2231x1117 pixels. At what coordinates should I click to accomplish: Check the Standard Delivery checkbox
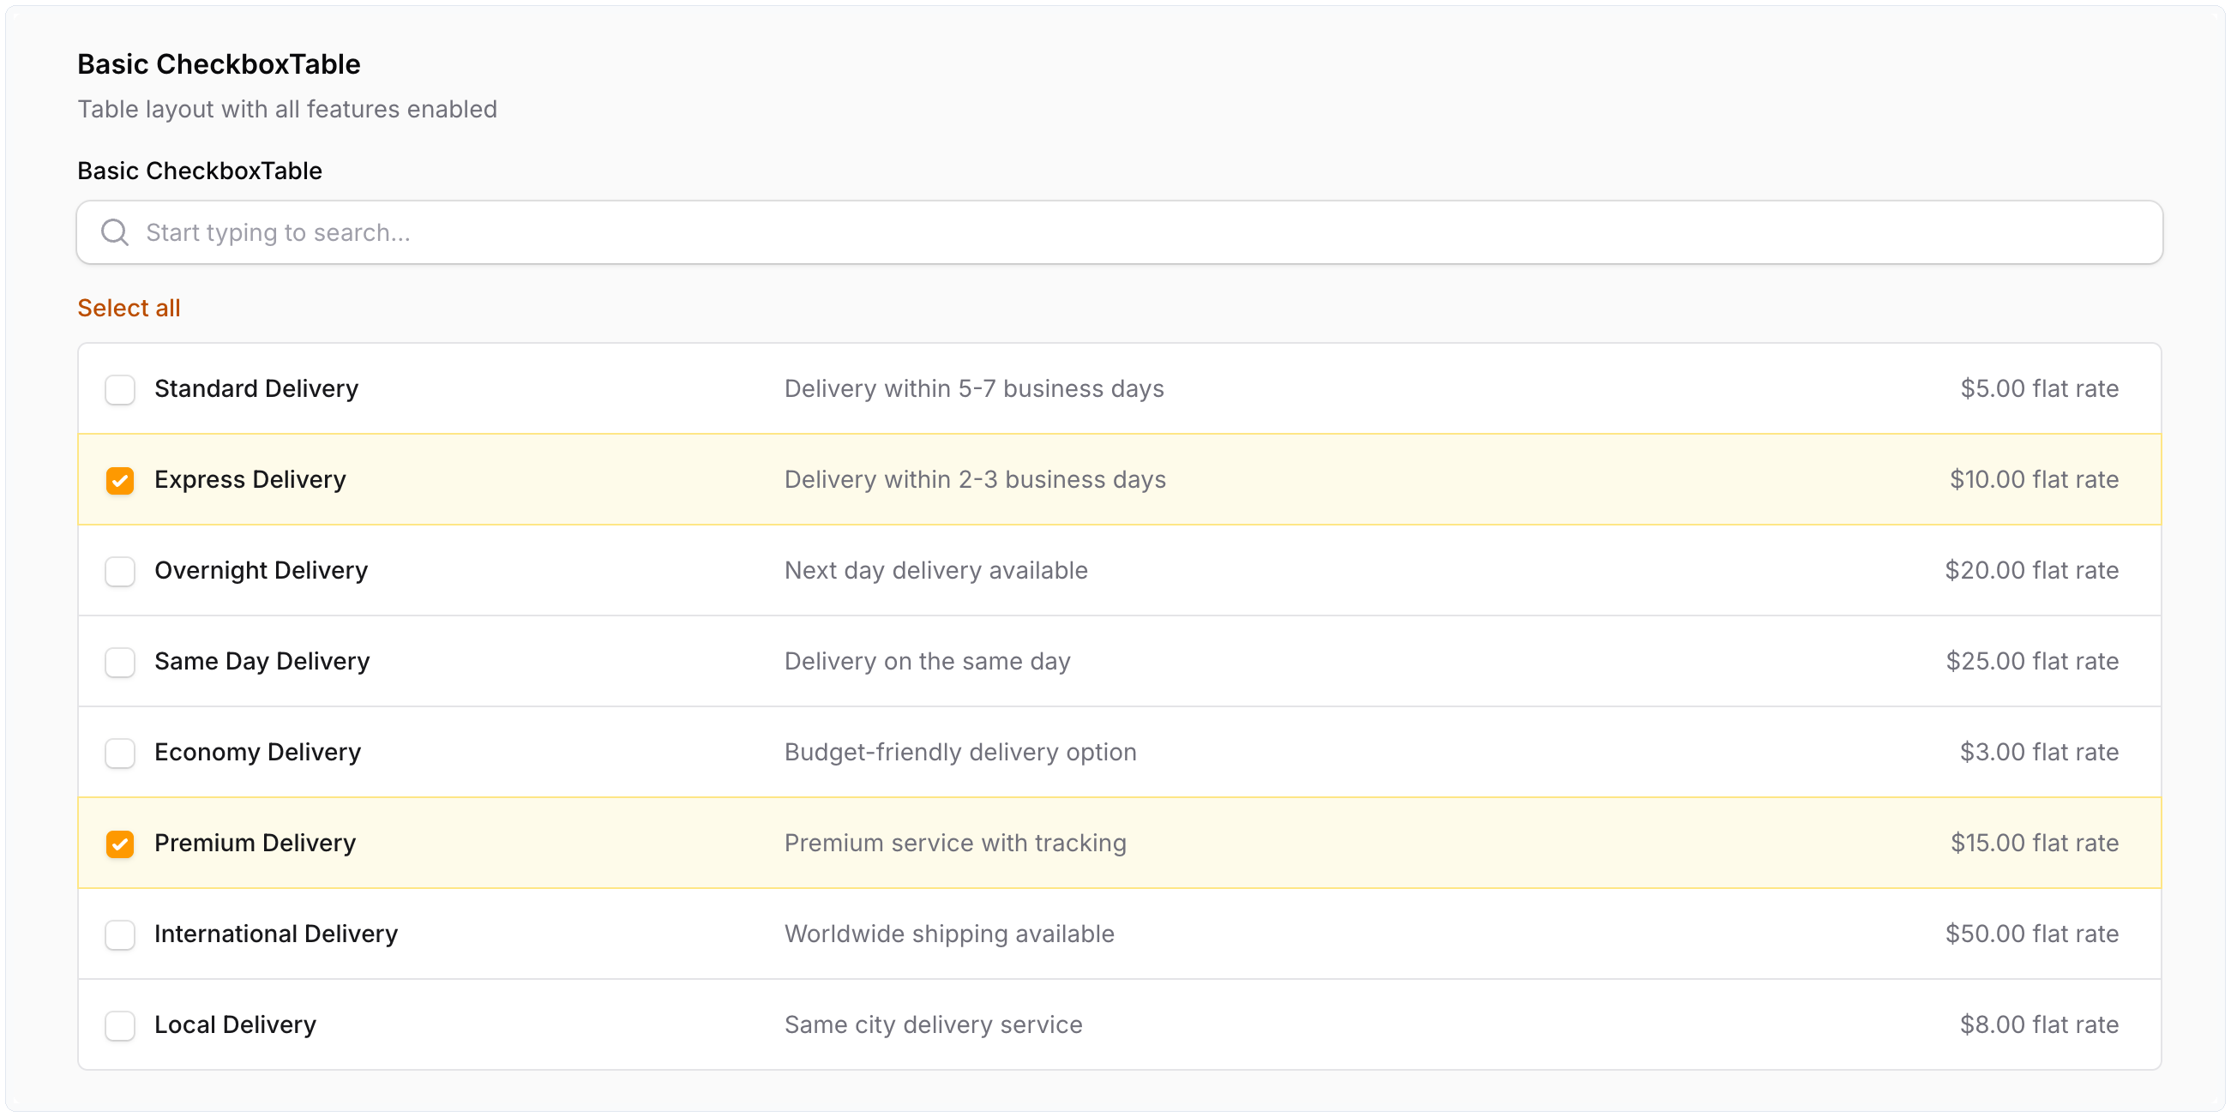120,390
